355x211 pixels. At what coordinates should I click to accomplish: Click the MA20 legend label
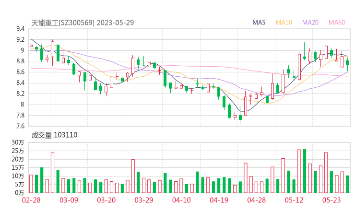310,23
